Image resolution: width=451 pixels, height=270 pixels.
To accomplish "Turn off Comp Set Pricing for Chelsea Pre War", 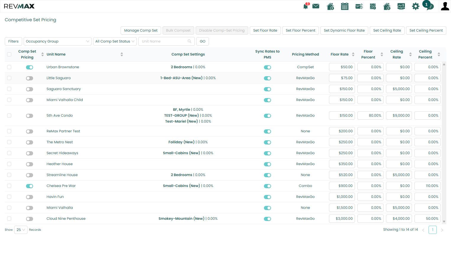I will click(x=30, y=186).
